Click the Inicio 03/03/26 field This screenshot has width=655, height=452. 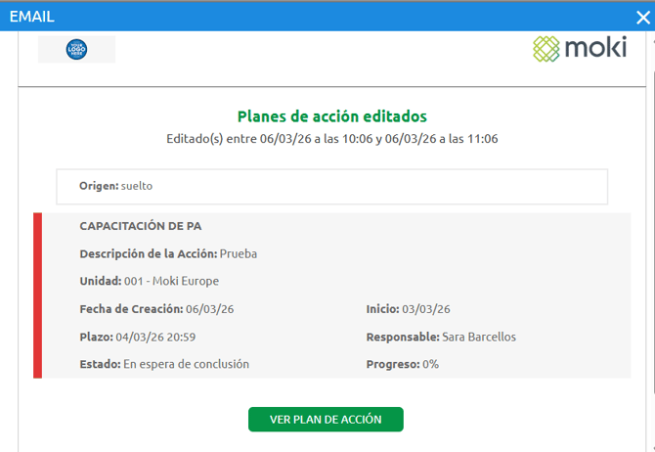click(x=408, y=309)
